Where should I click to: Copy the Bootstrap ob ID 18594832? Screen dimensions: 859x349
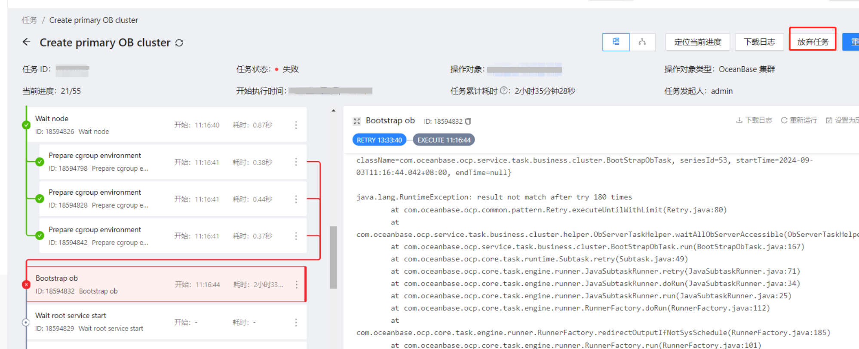pos(468,122)
